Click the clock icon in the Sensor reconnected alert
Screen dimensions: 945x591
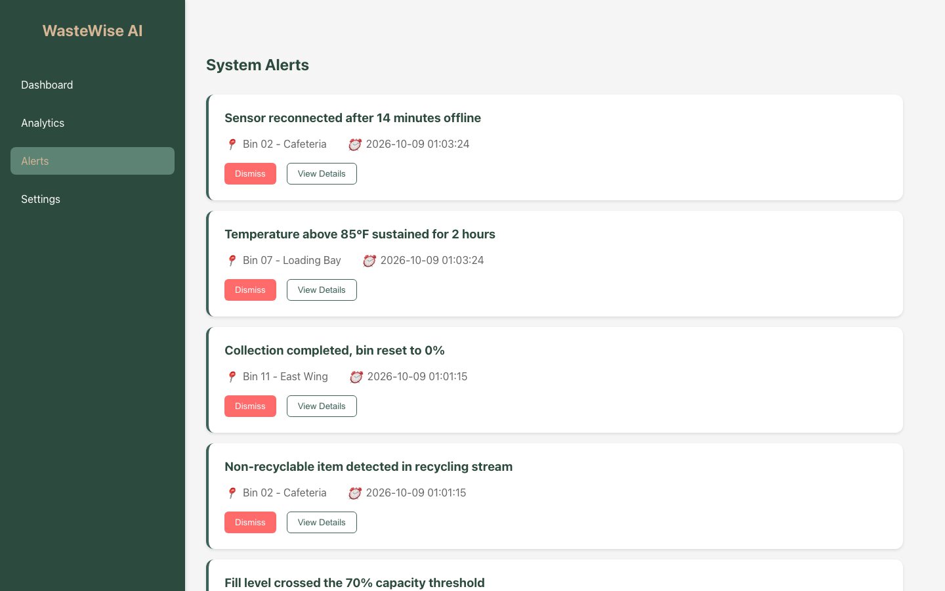355,144
